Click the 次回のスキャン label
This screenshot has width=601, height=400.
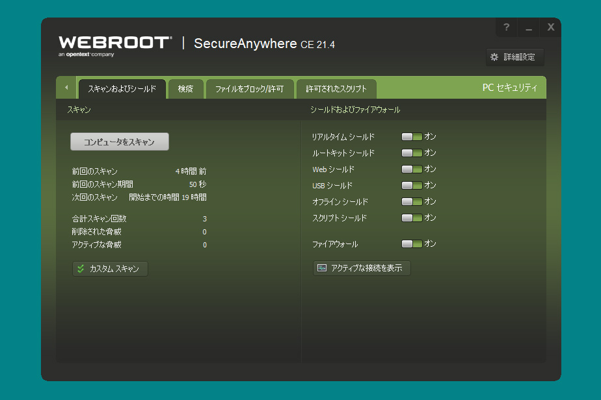pyautogui.click(x=95, y=197)
